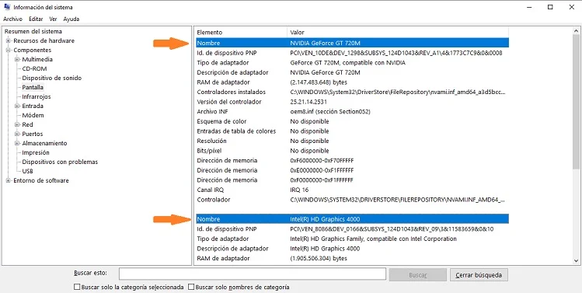Select the Componentes tree item
This screenshot has height=293, width=582.
pos(33,51)
